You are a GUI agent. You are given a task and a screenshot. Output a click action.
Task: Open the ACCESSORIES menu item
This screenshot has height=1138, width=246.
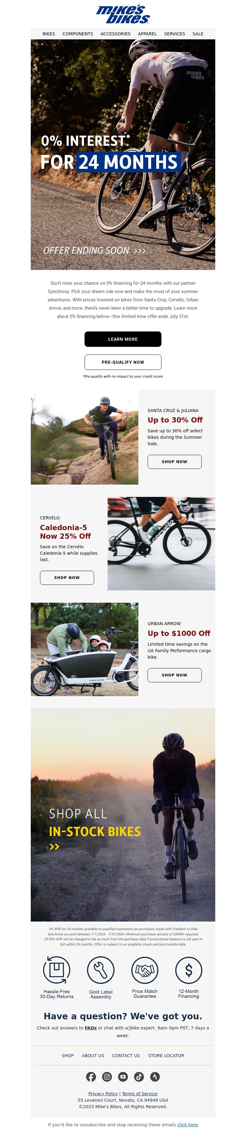[x=115, y=34]
